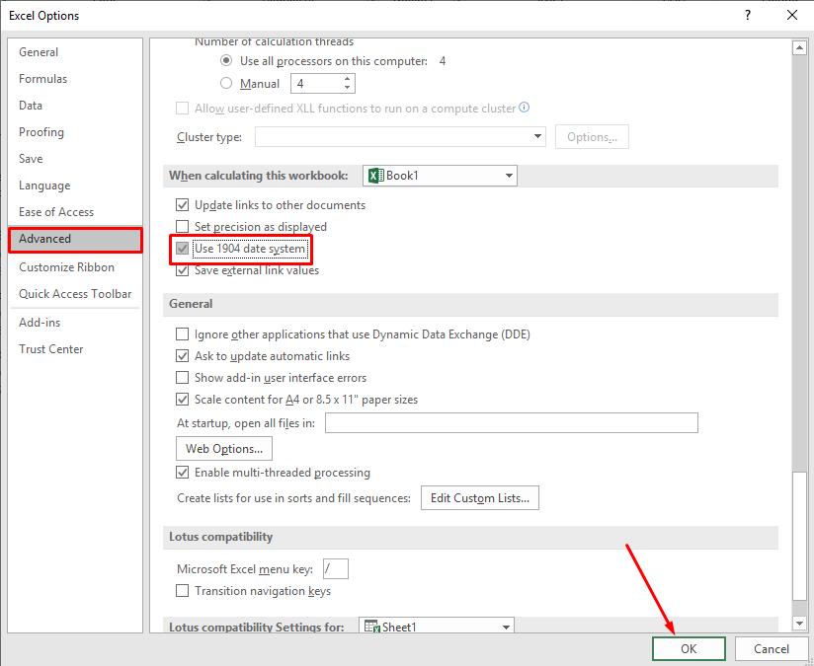Toggle Use 1904 date system checkbox
This screenshot has width=814, height=666.
point(182,249)
